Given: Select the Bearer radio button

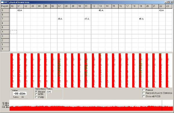Looking at the screenshot, I should pos(36,92).
